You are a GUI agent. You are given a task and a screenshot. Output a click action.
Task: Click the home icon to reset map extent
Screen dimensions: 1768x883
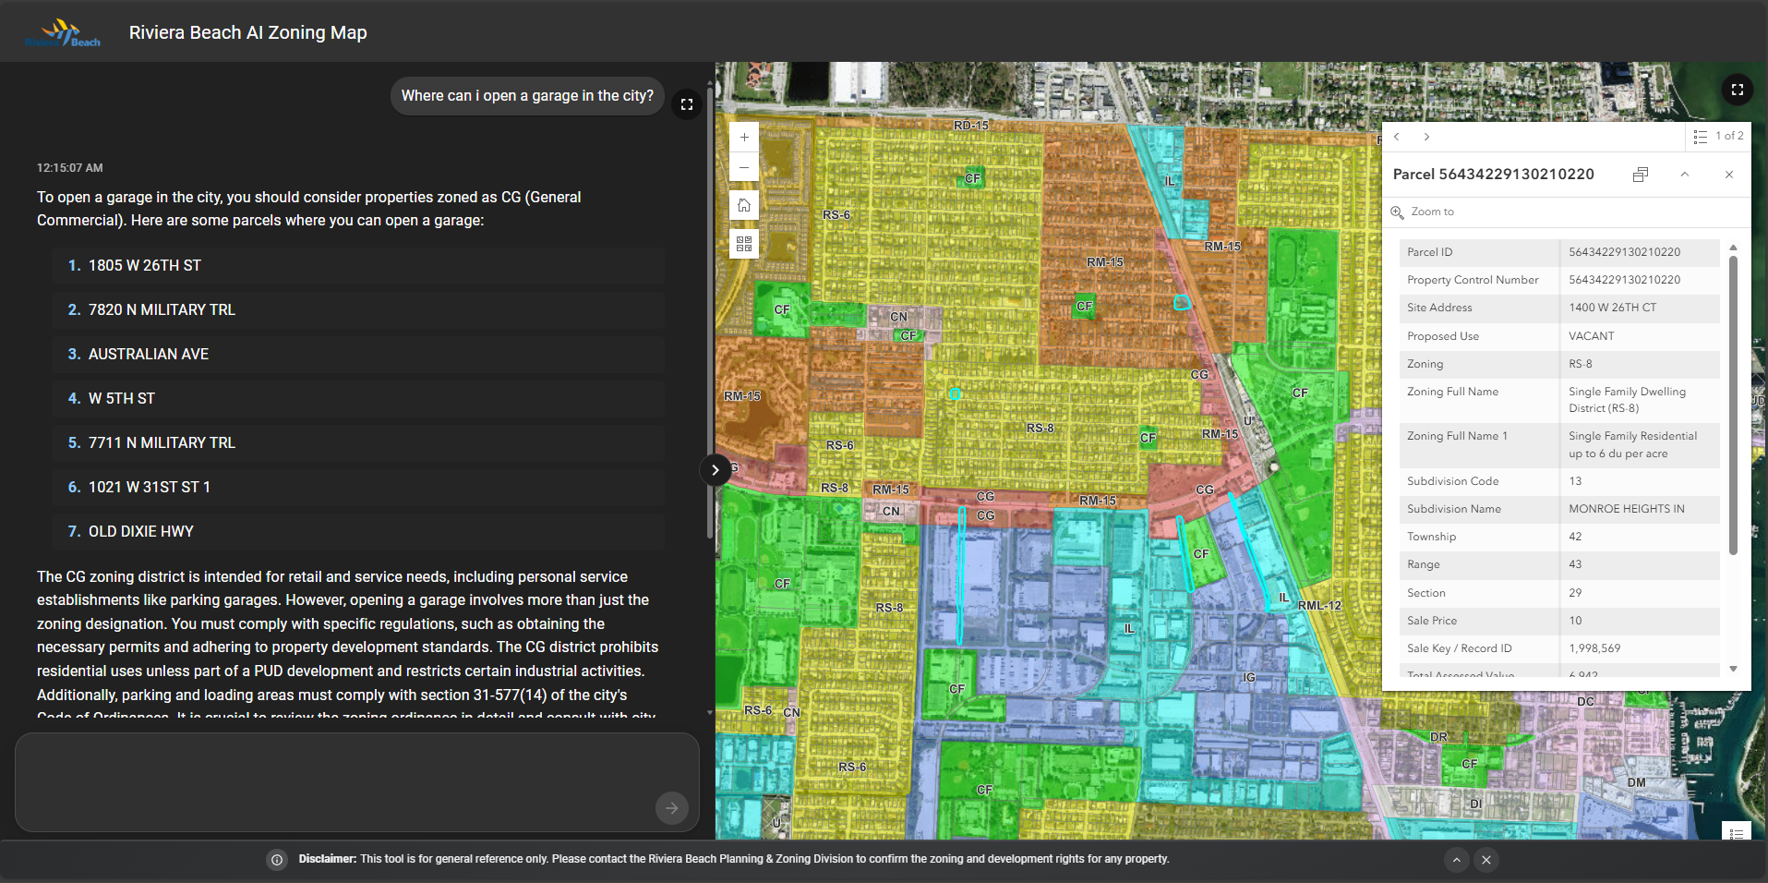pos(744,204)
